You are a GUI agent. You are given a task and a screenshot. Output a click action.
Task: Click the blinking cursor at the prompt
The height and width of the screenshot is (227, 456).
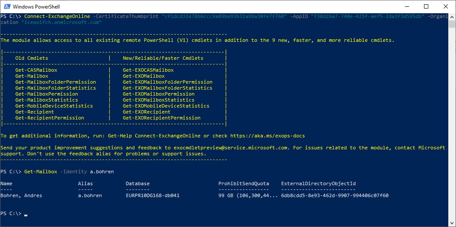(26, 215)
